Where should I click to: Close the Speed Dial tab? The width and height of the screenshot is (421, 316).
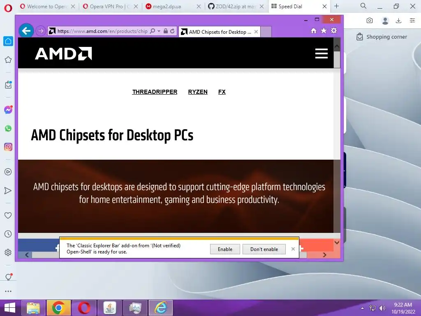tap(324, 7)
